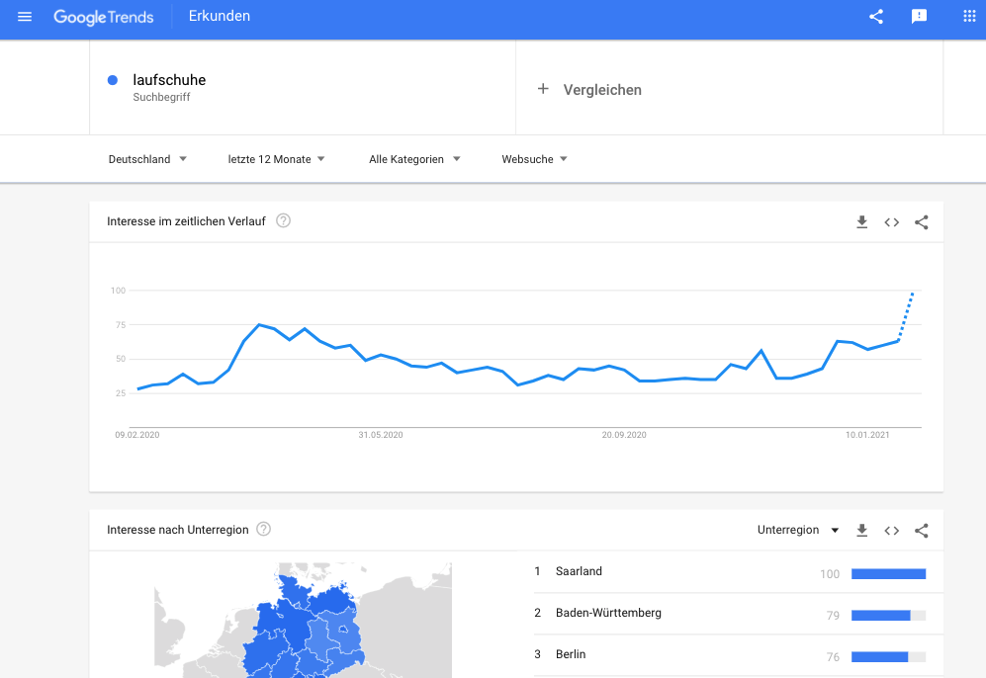
Task: Select Saarland in the region list
Action: (738, 572)
